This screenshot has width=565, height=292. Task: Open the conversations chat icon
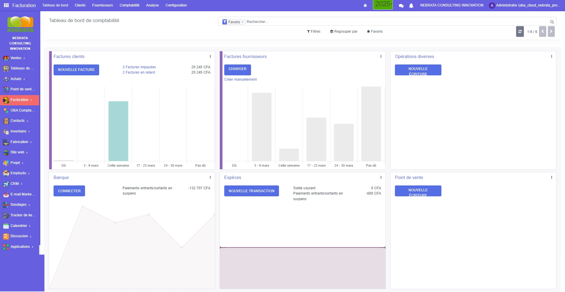(x=401, y=6)
